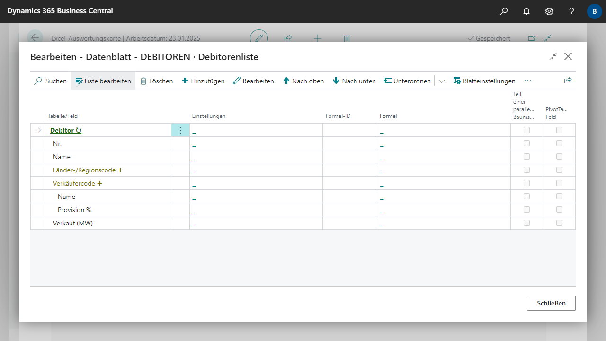Click Unterordnen in the toolbar
The width and height of the screenshot is (606, 341).
(x=407, y=81)
